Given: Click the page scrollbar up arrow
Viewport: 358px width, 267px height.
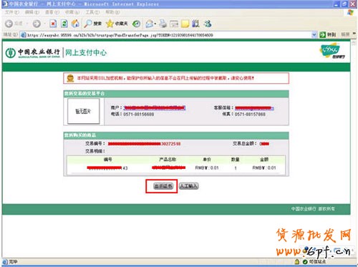Looking at the screenshot, I should (354, 43).
